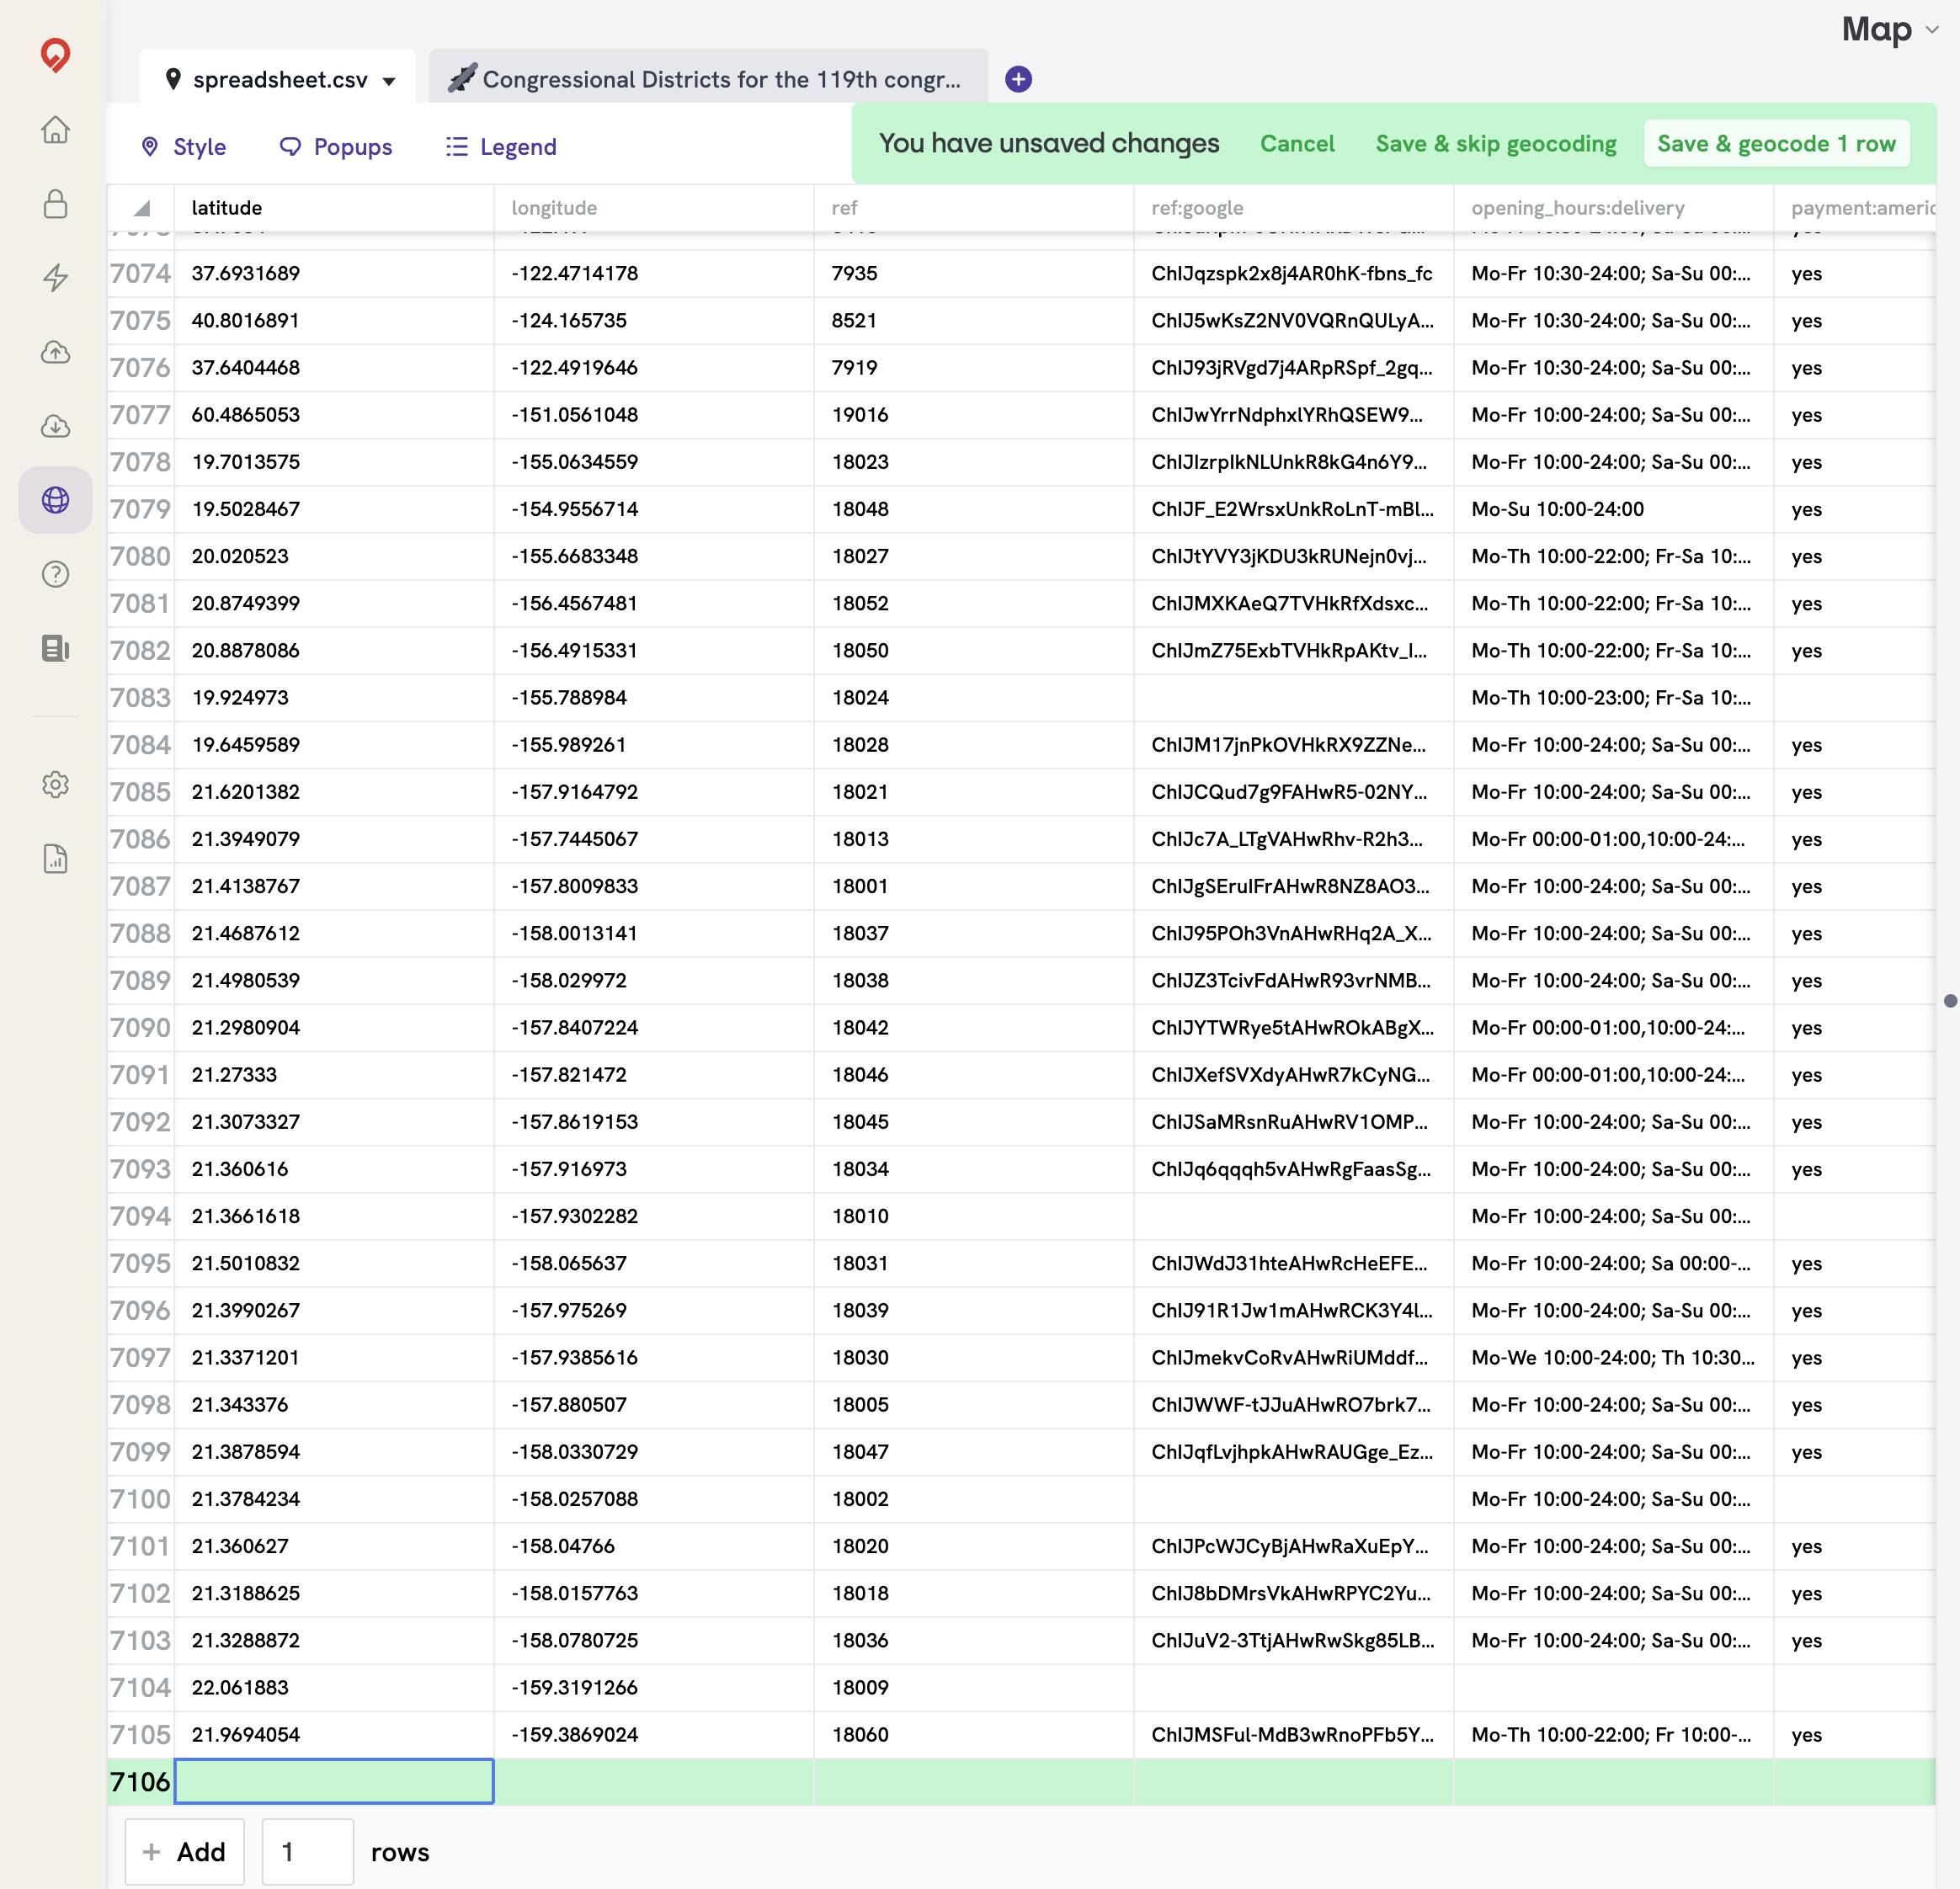Click the yes cell in row 7105
The width and height of the screenshot is (1960, 1889).
(x=1855, y=1734)
